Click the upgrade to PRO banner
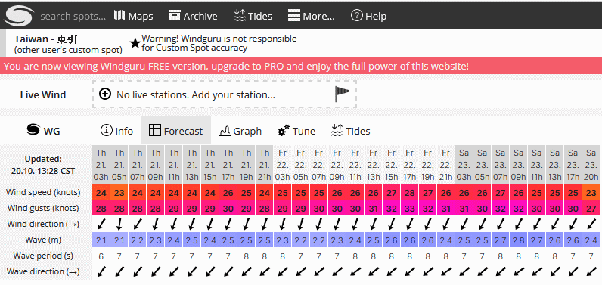This screenshot has width=602, height=285. (301, 66)
